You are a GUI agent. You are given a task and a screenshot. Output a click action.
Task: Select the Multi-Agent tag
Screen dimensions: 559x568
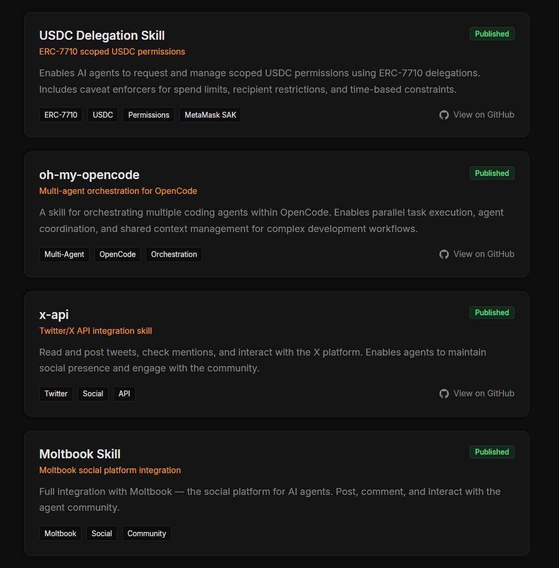point(64,254)
